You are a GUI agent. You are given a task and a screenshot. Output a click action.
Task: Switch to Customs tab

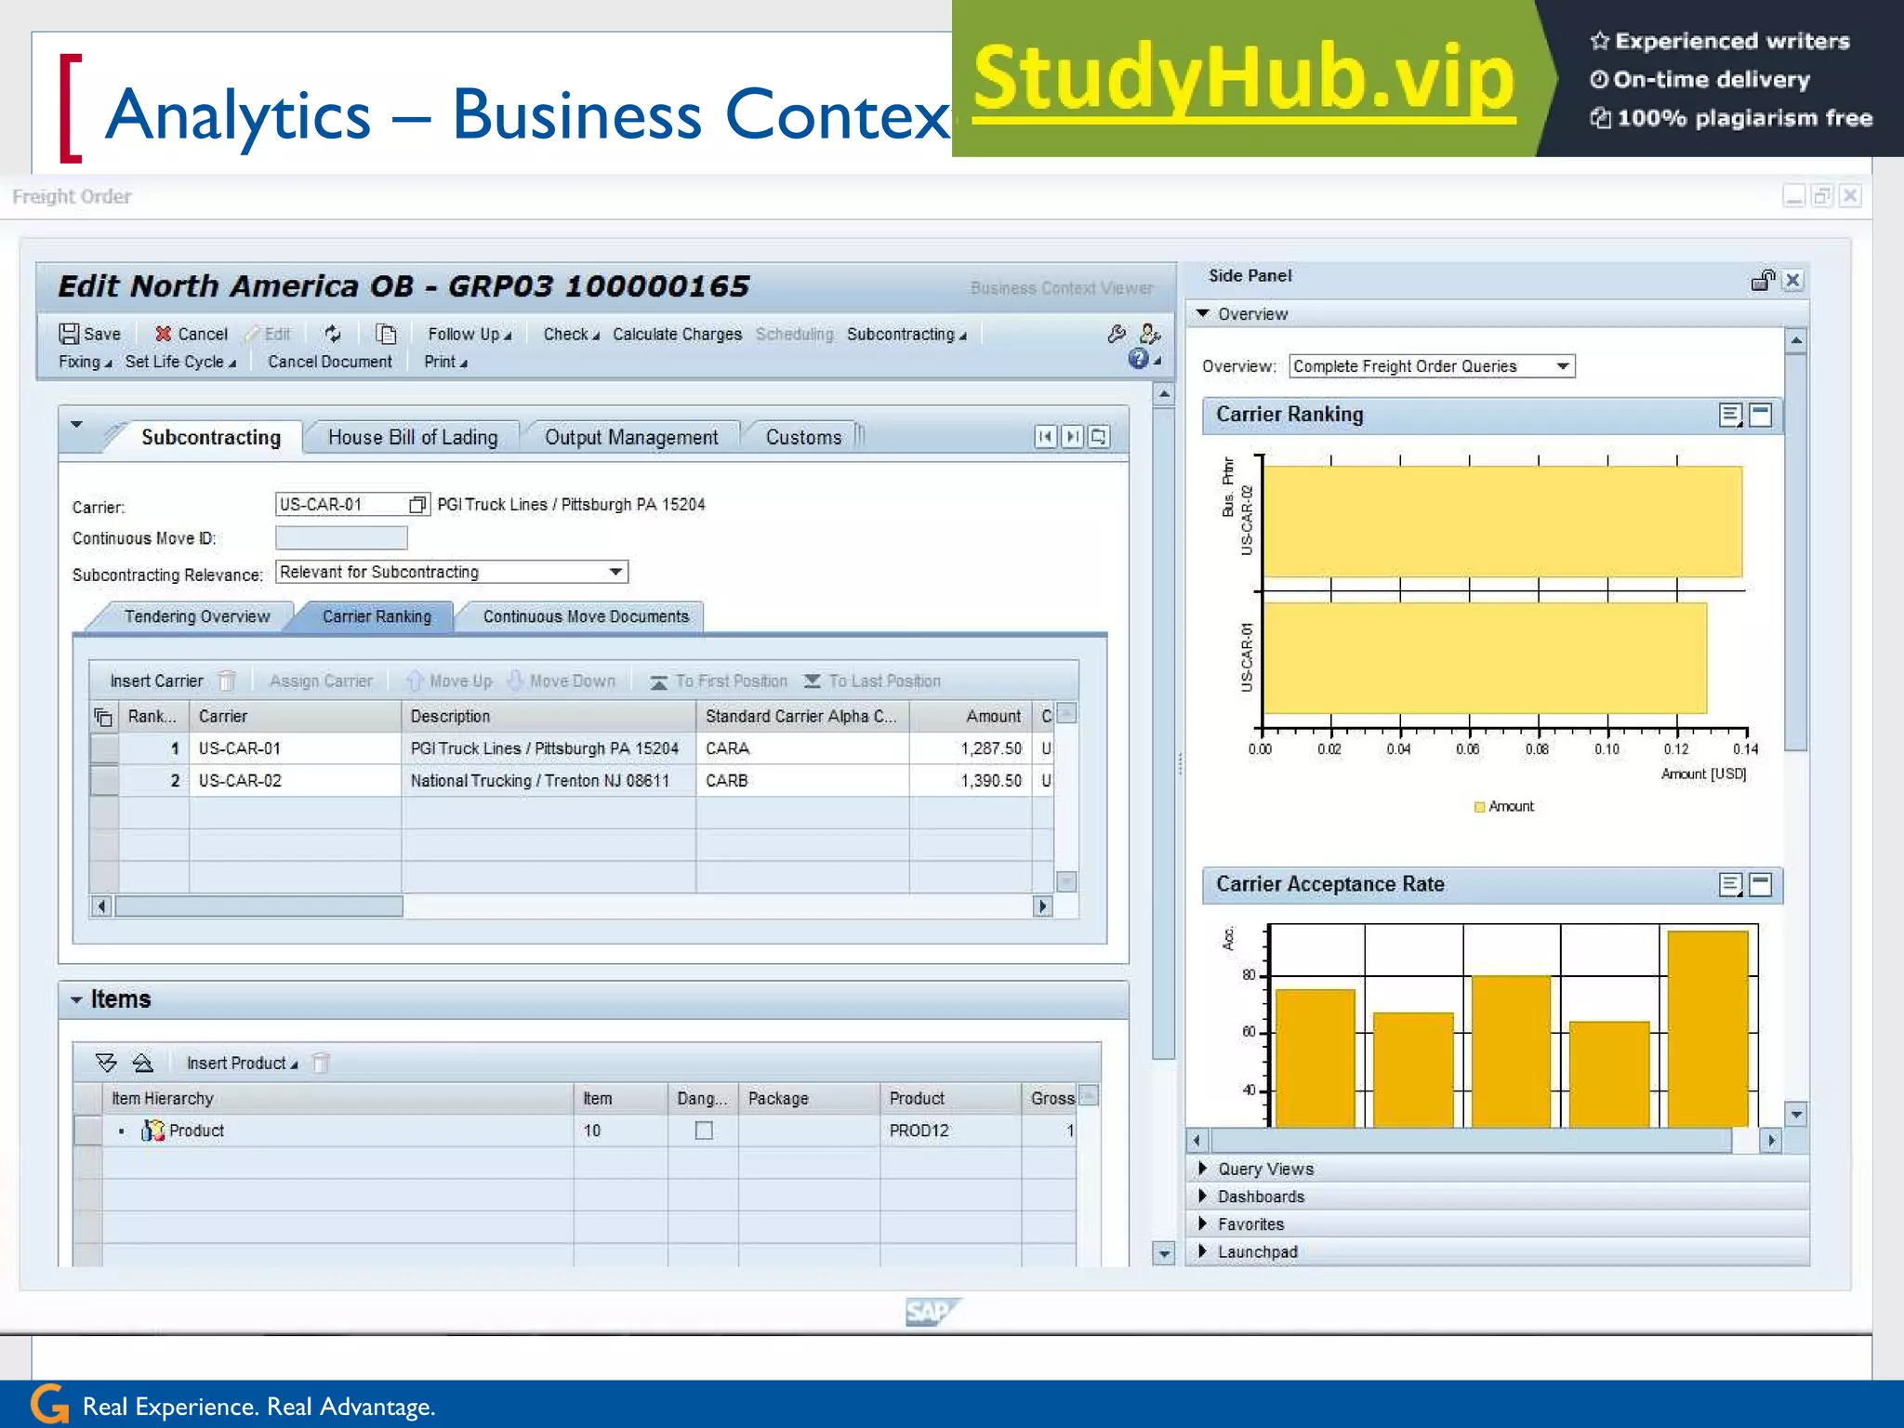click(x=803, y=437)
